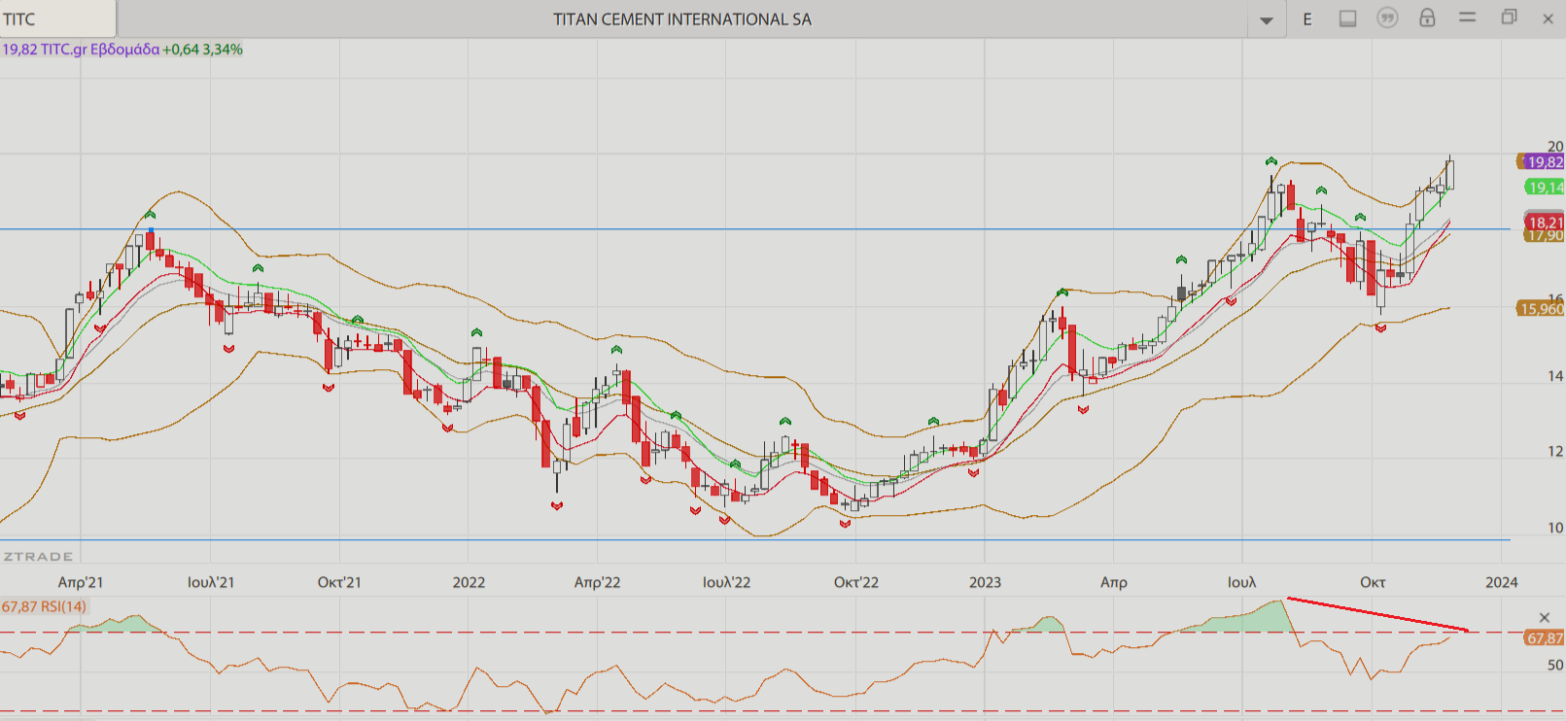Toggle the padlock lock icon
This screenshot has height=721, width=1566.
pyautogui.click(x=1427, y=17)
